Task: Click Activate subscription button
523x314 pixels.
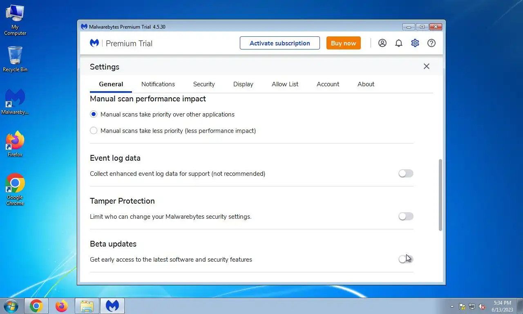Action: pyautogui.click(x=280, y=43)
